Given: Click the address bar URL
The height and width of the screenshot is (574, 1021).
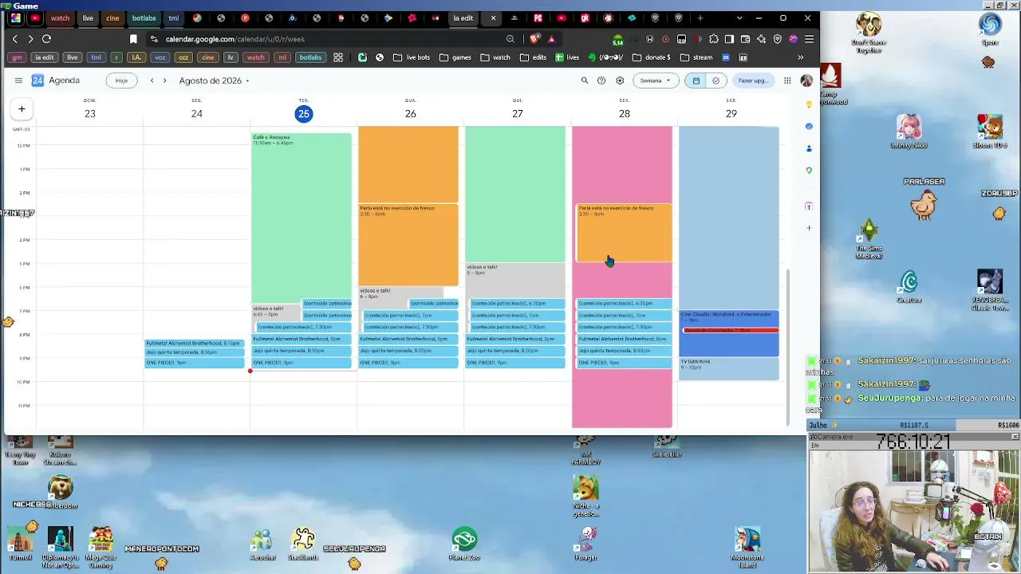Looking at the screenshot, I should 235,39.
